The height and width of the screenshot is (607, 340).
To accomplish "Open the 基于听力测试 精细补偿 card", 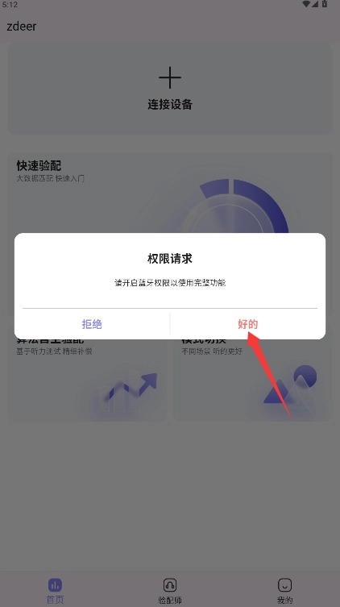I will [x=88, y=380].
